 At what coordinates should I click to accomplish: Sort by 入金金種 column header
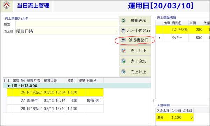click(163, 111)
